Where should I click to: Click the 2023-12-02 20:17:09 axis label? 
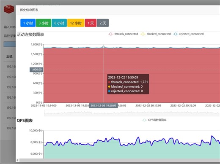point(148,105)
